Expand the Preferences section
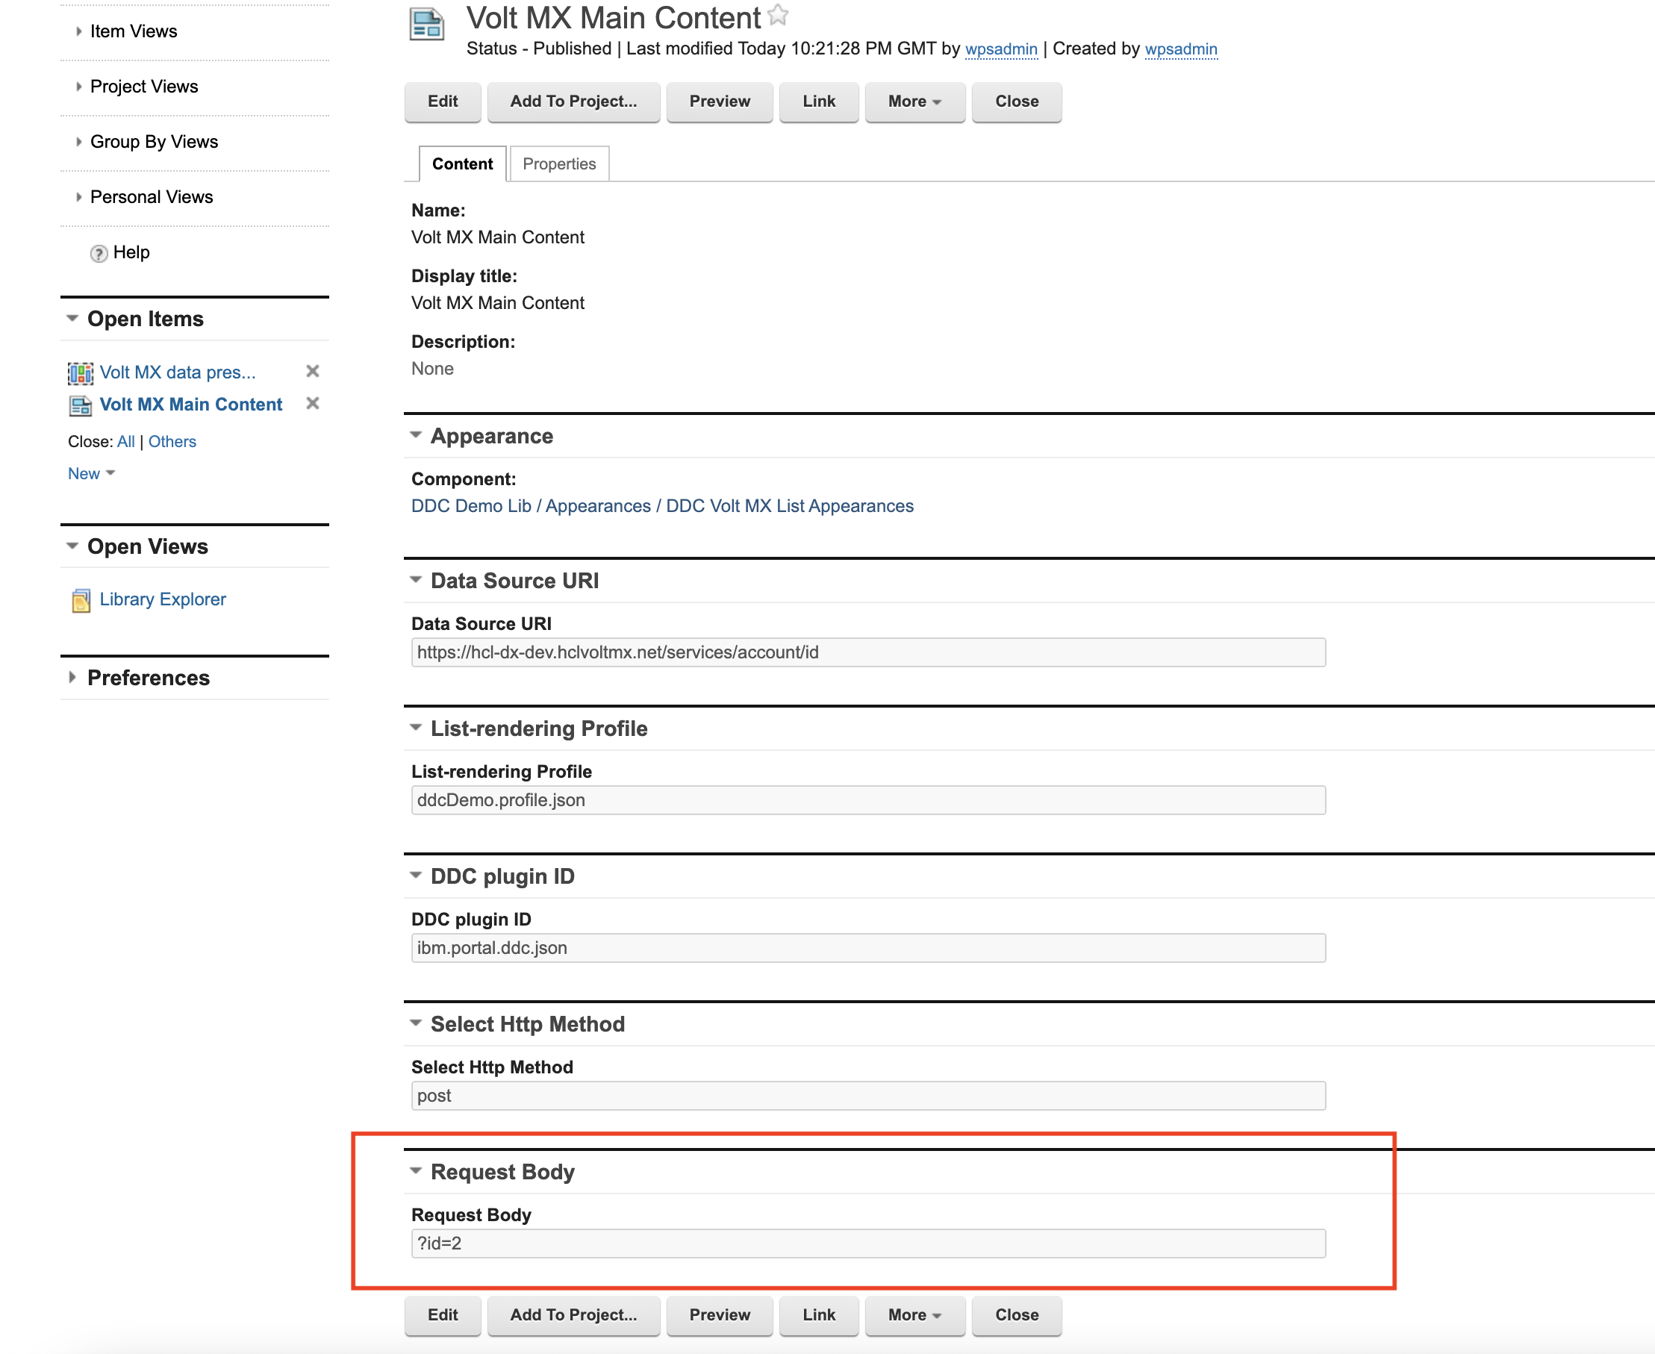1655x1354 pixels. point(72,678)
